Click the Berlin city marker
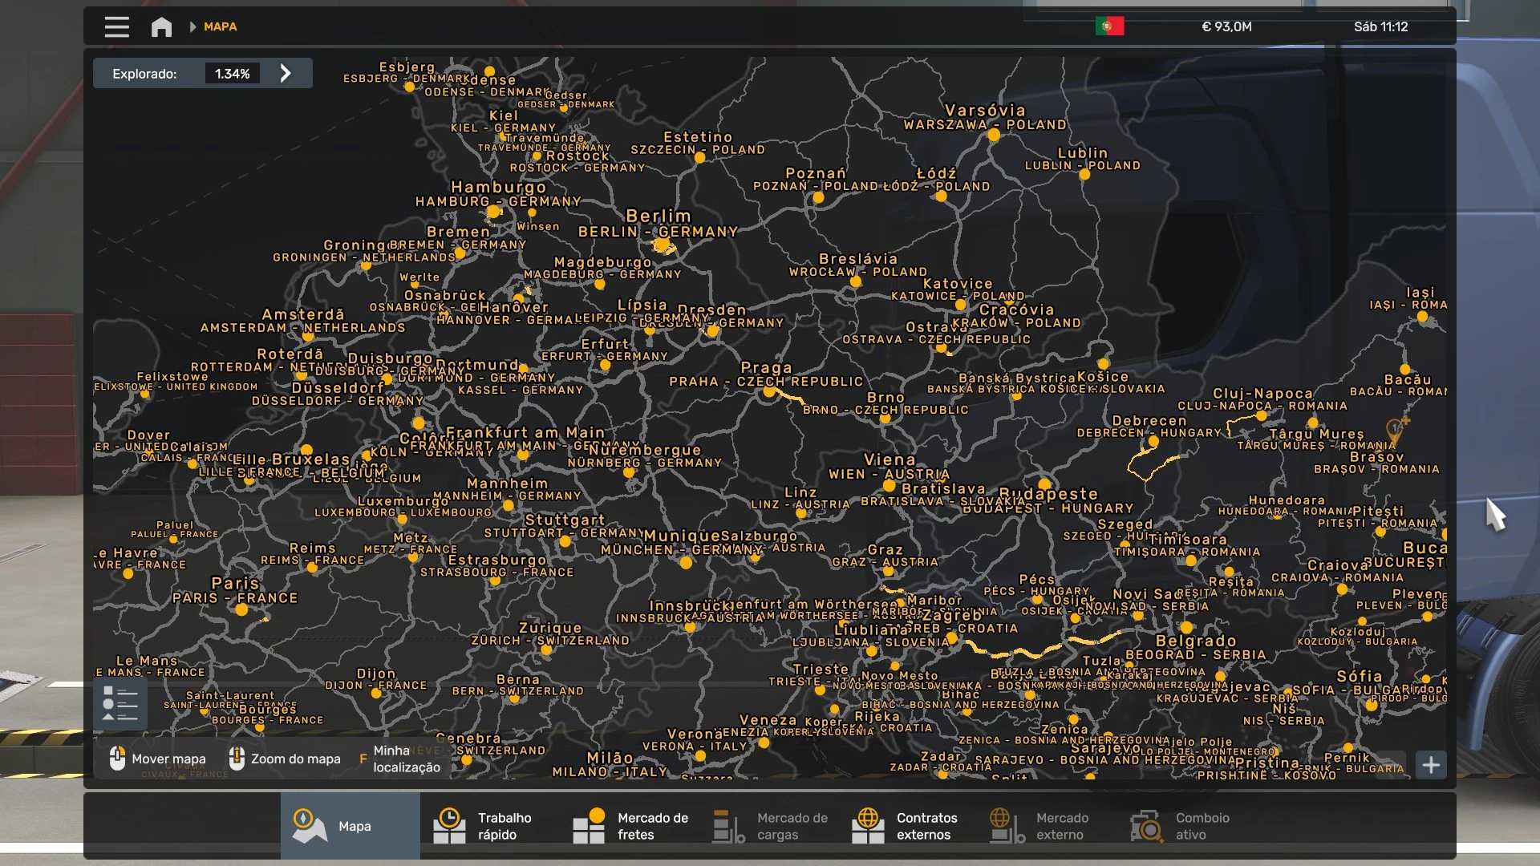1540x866 pixels. pos(663,245)
